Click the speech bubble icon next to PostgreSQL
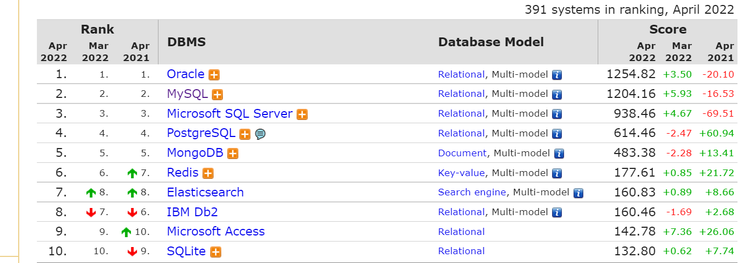This screenshot has height=263, width=754. tap(260, 134)
